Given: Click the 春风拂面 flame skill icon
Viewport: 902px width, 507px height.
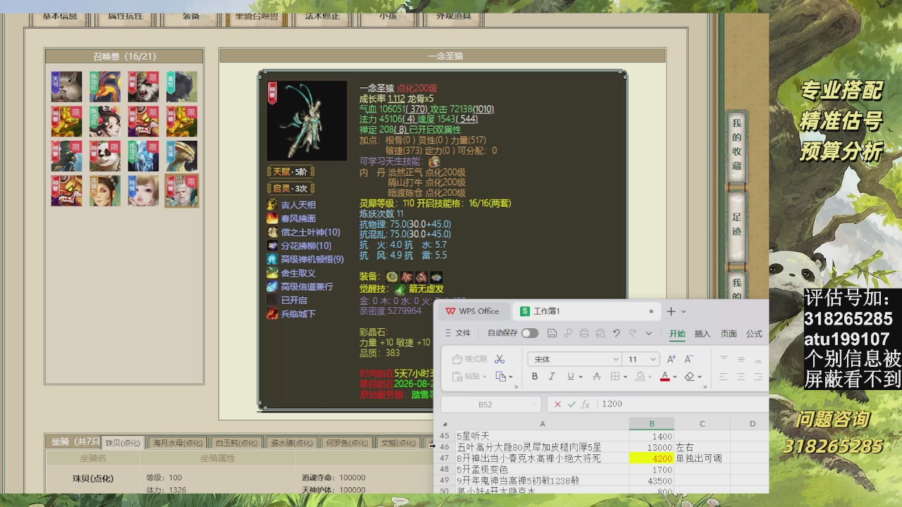Looking at the screenshot, I should click(273, 218).
